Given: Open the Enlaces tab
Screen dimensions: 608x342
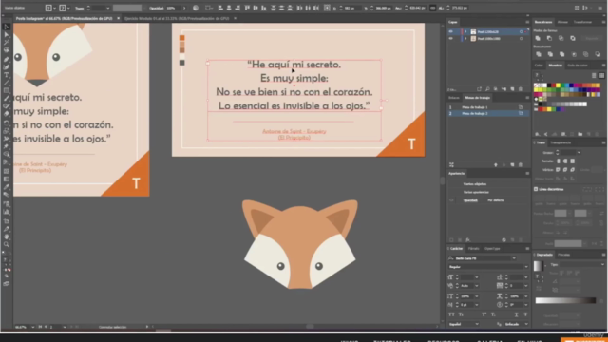Looking at the screenshot, I should click(454, 98).
